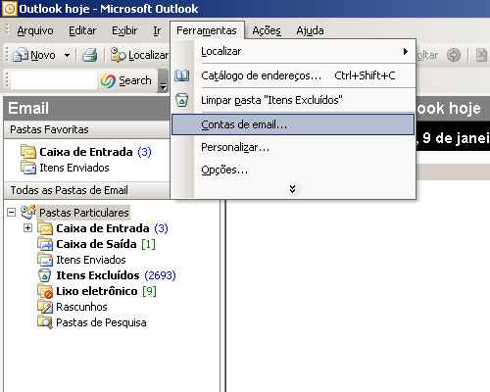Click the Novo mail icon
490x392 pixels.
click(21, 55)
